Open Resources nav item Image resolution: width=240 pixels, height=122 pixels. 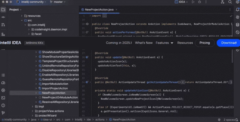pyautogui.click(x=185, y=43)
